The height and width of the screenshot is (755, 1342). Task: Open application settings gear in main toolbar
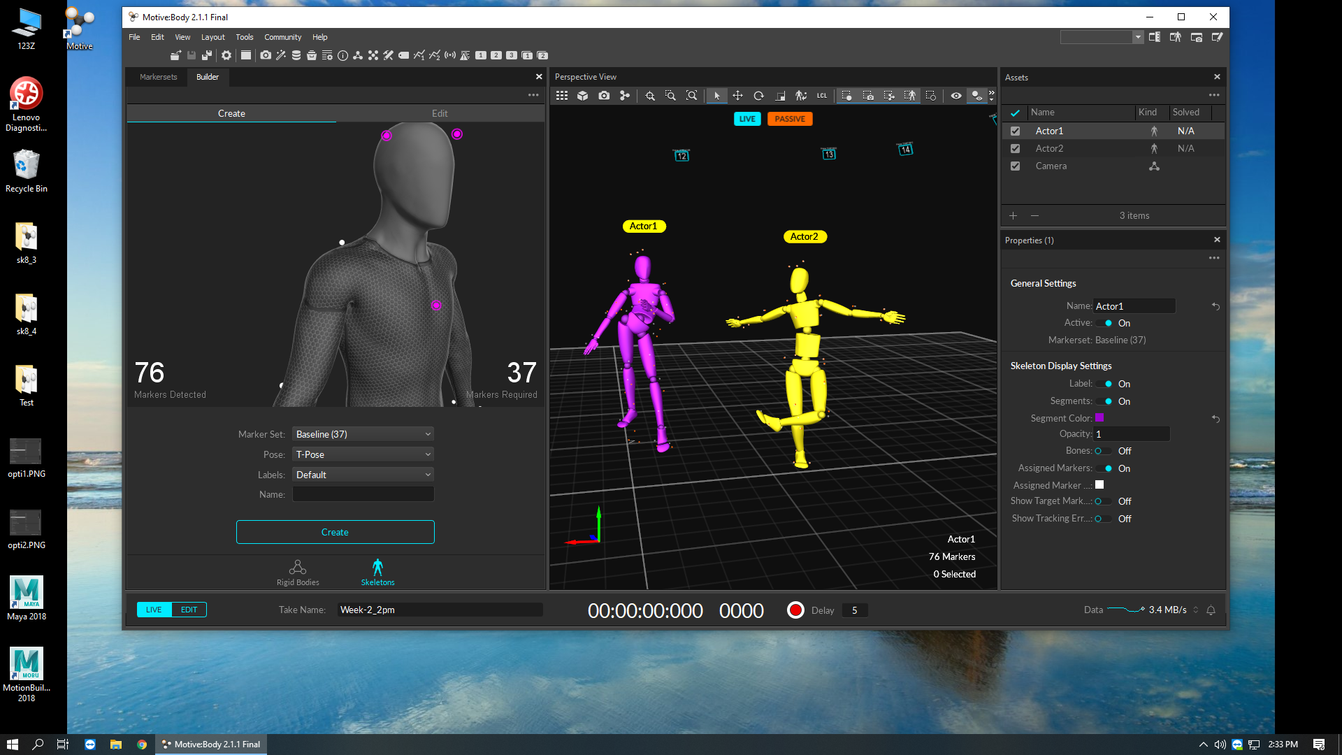point(226,55)
